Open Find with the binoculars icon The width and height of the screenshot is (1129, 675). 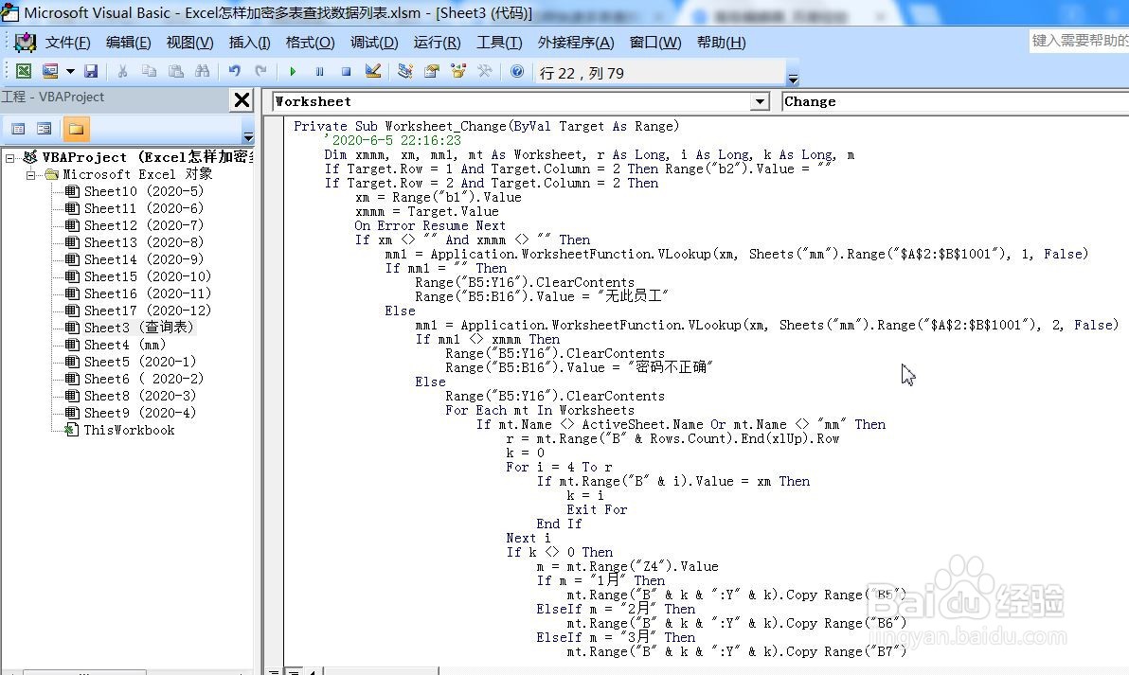[203, 71]
